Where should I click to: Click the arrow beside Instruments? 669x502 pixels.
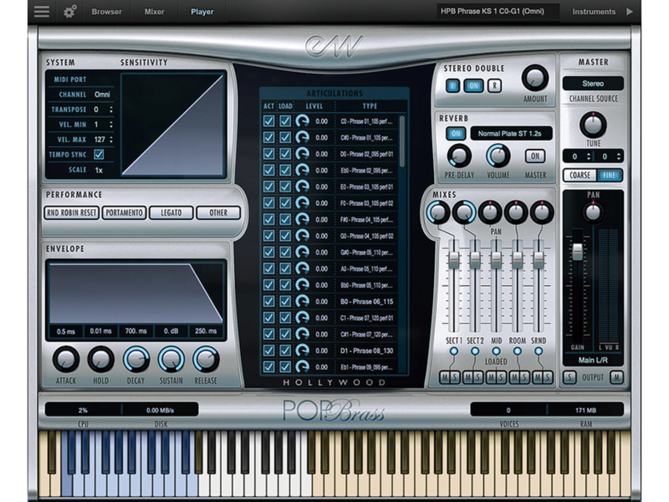tap(629, 11)
